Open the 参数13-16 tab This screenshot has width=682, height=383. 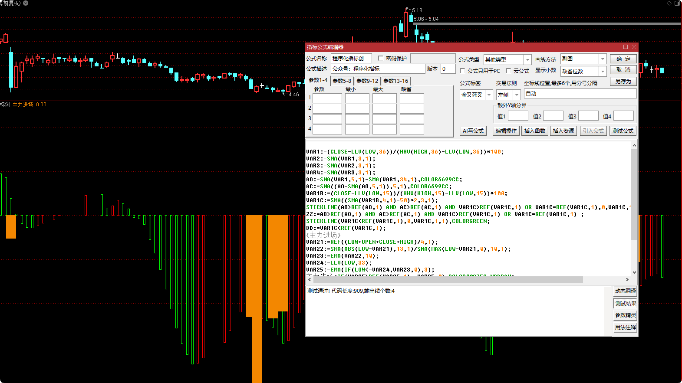[395, 81]
